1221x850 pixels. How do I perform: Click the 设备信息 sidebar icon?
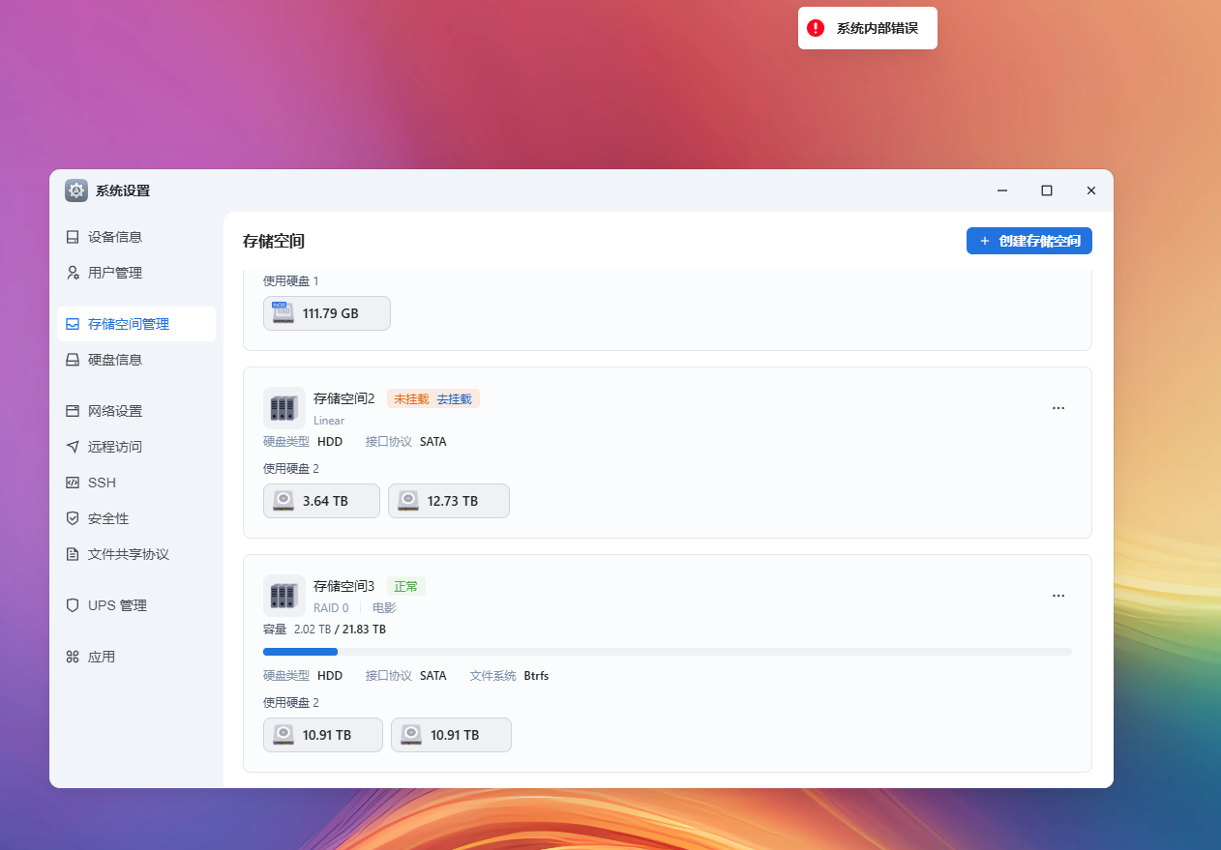(73, 237)
